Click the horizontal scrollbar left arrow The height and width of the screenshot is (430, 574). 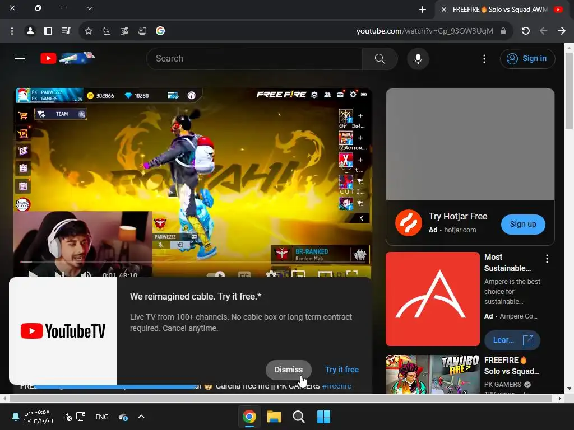(x=4, y=398)
